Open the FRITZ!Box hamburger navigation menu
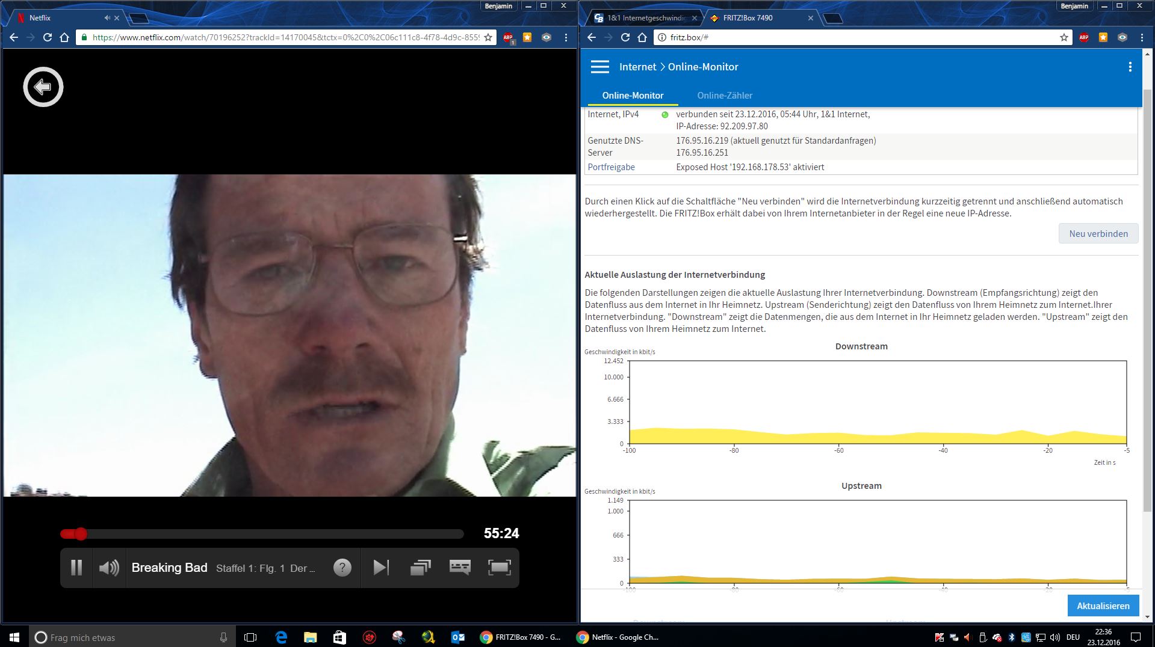Image resolution: width=1155 pixels, height=647 pixels. pyautogui.click(x=600, y=67)
